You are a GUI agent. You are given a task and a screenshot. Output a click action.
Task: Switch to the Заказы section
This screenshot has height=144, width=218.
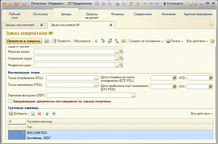tap(66, 14)
